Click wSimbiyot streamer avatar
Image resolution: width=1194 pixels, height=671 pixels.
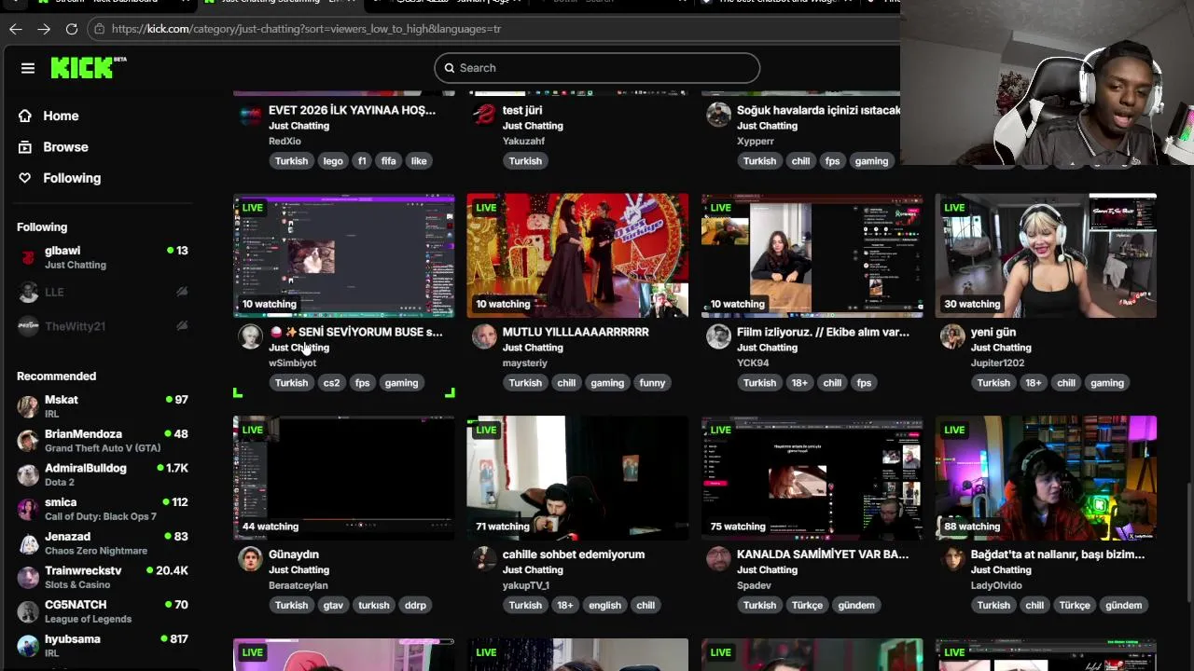[250, 336]
